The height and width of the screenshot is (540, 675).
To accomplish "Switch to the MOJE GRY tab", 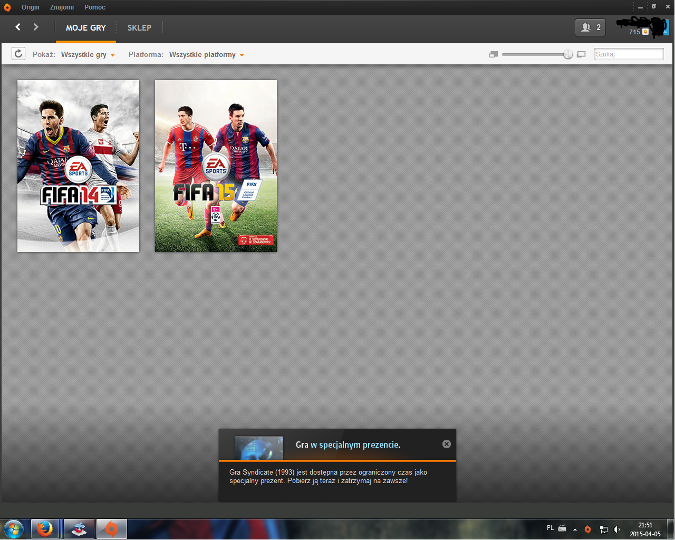I will [86, 28].
